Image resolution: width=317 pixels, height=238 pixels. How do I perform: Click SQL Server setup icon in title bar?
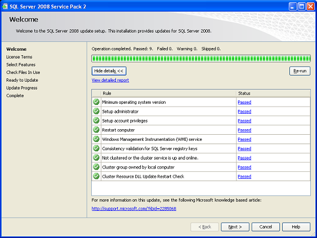(5, 7)
